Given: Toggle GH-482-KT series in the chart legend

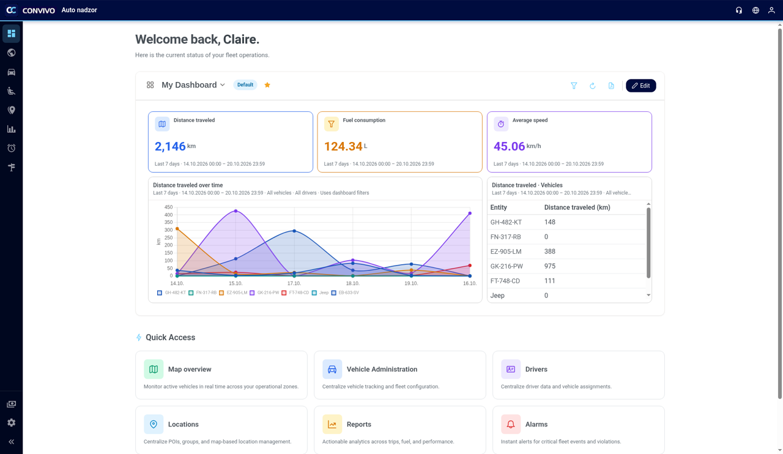Looking at the screenshot, I should (171, 293).
